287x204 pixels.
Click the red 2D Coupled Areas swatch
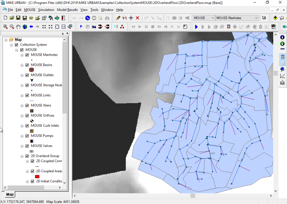pyautogui.click(x=37, y=177)
